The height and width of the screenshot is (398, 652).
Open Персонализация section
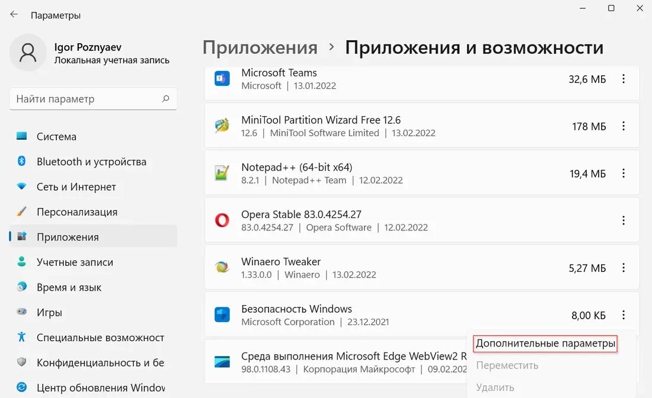point(93,212)
